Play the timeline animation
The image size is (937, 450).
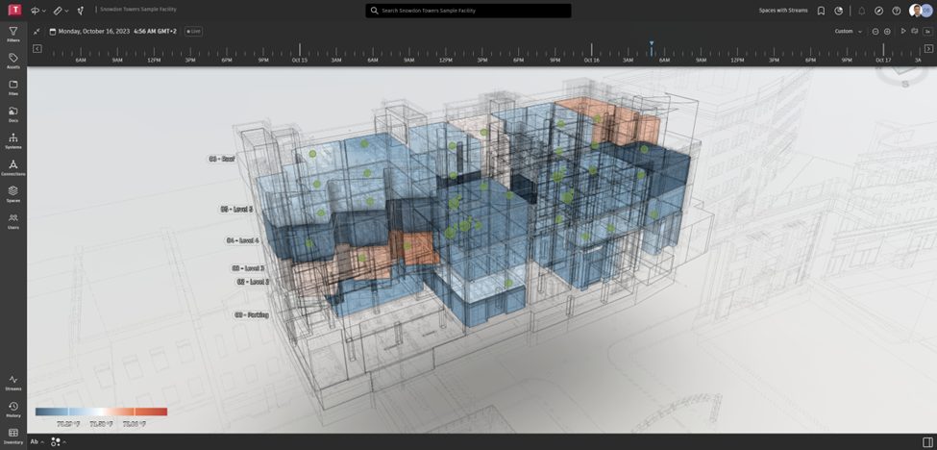coord(903,31)
